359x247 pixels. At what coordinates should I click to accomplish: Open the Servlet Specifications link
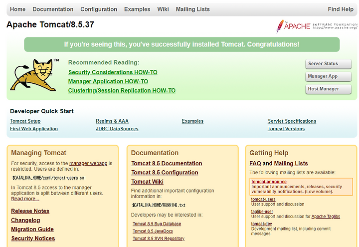coord(292,121)
